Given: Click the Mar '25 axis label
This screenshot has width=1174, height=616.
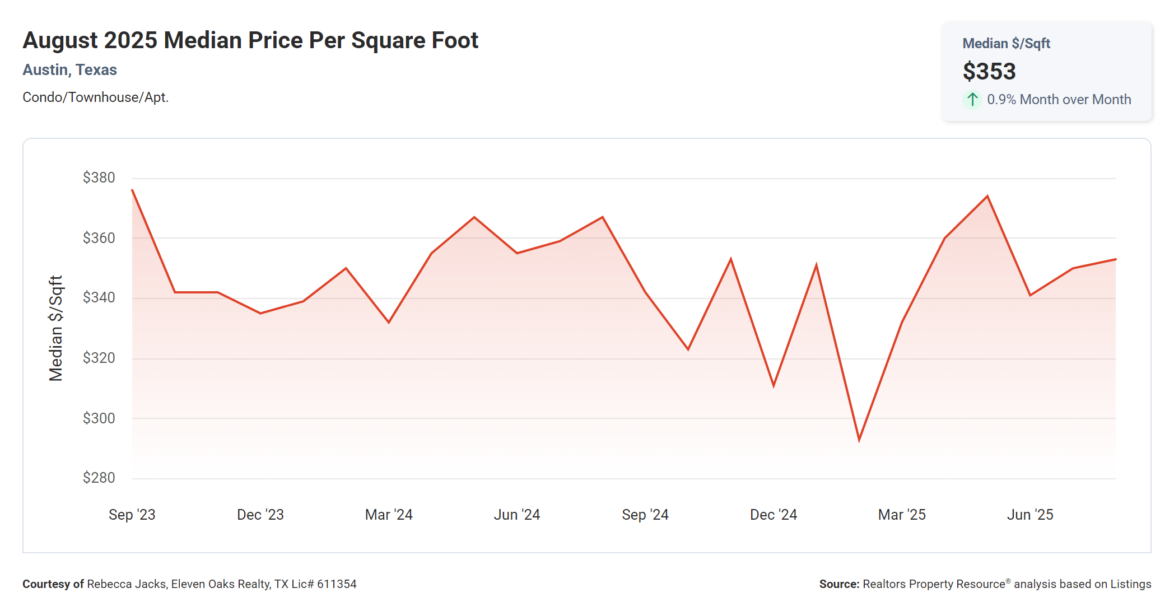Looking at the screenshot, I should [901, 515].
